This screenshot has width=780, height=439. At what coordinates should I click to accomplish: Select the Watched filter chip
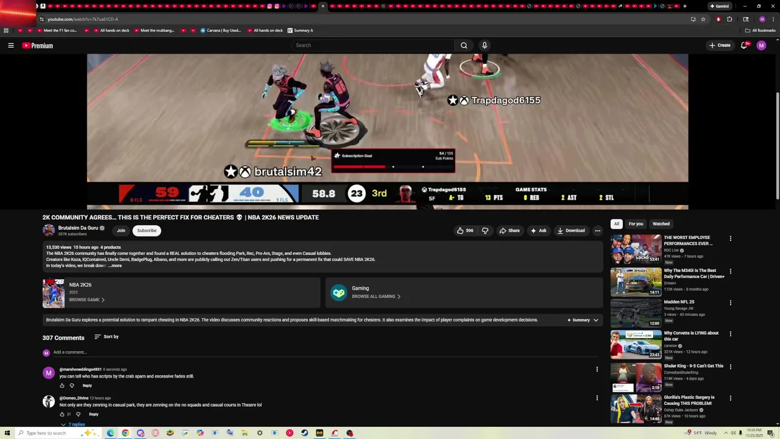pyautogui.click(x=661, y=224)
